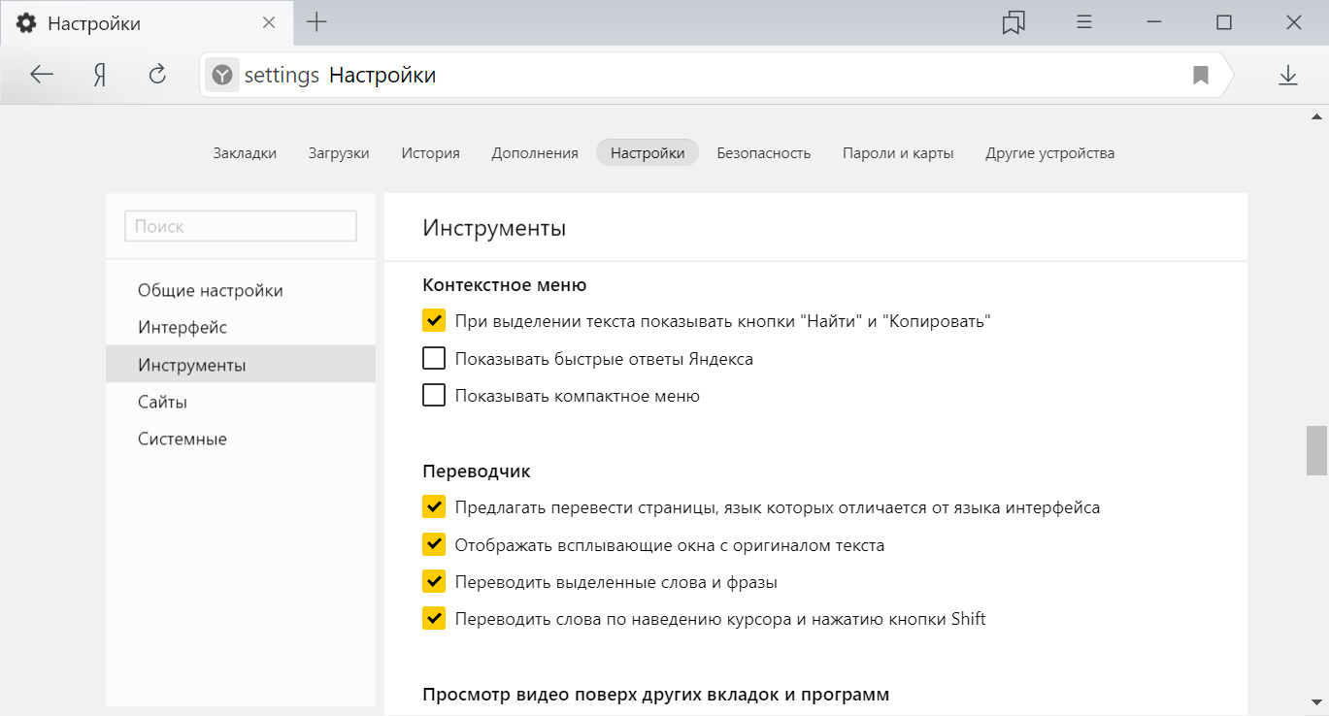The width and height of the screenshot is (1329, 716).
Task: Enable Показывать быстрые ответы Яндекса
Action: click(434, 358)
